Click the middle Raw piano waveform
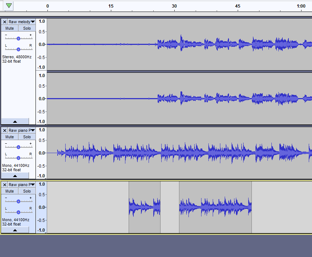Viewport: 312px width, 257px height. point(179,153)
